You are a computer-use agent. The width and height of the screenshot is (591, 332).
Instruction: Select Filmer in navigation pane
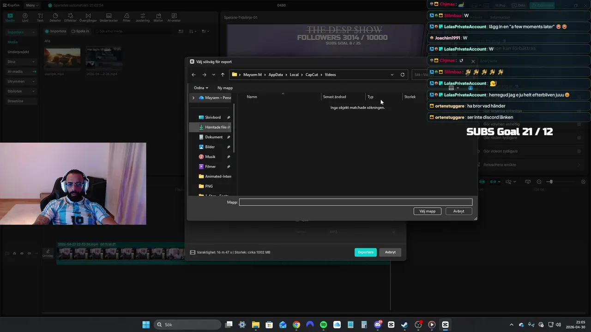point(210,166)
